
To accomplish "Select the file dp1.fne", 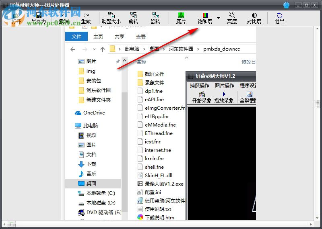I will pyautogui.click(x=150, y=91).
